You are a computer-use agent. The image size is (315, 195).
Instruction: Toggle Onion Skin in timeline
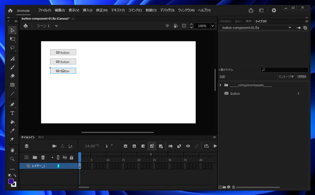pos(170,146)
